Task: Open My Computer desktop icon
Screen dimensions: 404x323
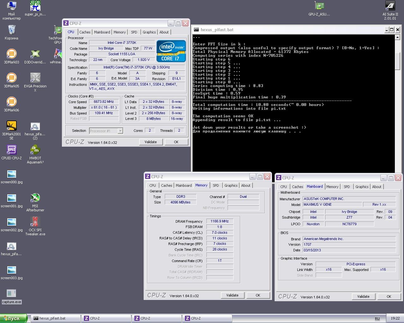Action: click(11, 10)
